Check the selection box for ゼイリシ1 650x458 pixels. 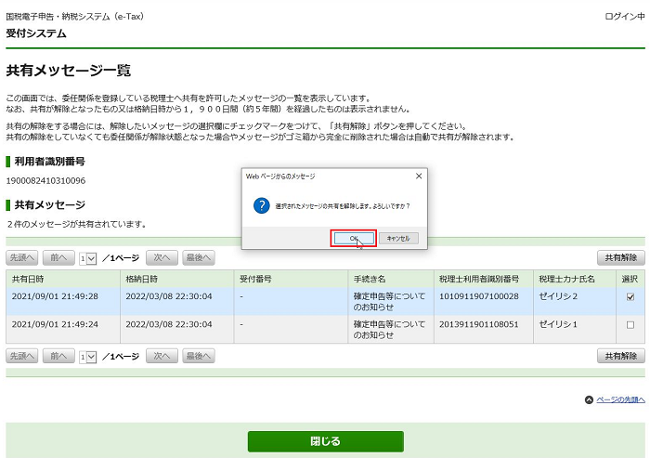click(x=630, y=325)
